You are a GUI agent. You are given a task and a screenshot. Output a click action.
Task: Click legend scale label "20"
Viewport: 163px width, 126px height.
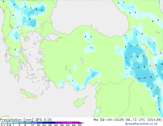coord(44,125)
